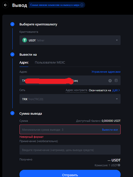Viewport: 133px width, 177px height.
Task: Click the checkmark step icon for Вывести на
Action: 12,54
